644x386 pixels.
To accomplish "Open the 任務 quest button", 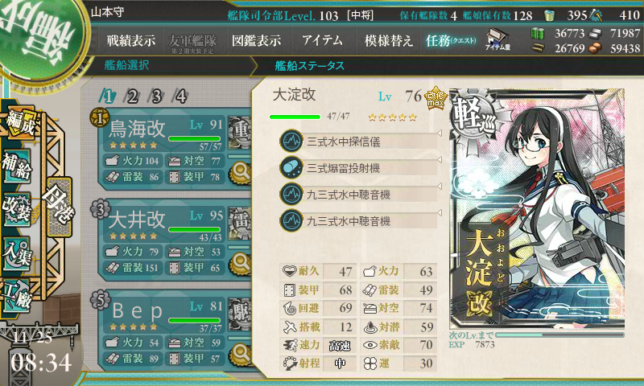I will click(451, 40).
